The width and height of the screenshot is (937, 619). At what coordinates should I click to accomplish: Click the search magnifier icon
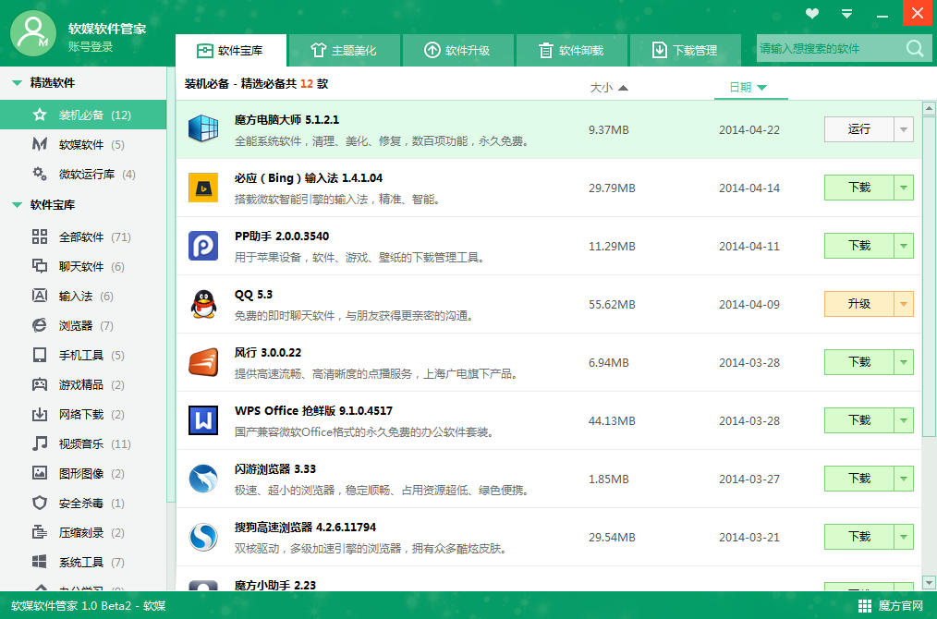tap(914, 49)
